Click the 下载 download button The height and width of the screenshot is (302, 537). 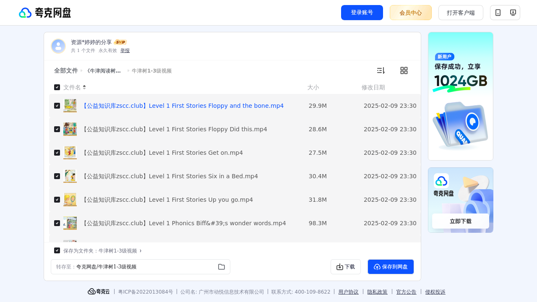[346, 267]
